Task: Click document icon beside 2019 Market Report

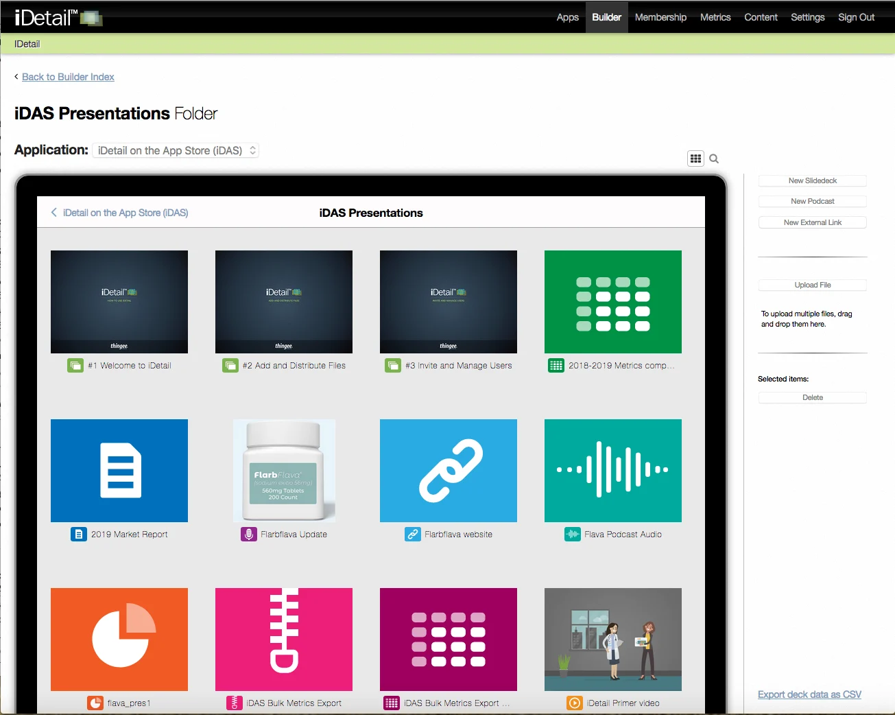Action: 79,535
